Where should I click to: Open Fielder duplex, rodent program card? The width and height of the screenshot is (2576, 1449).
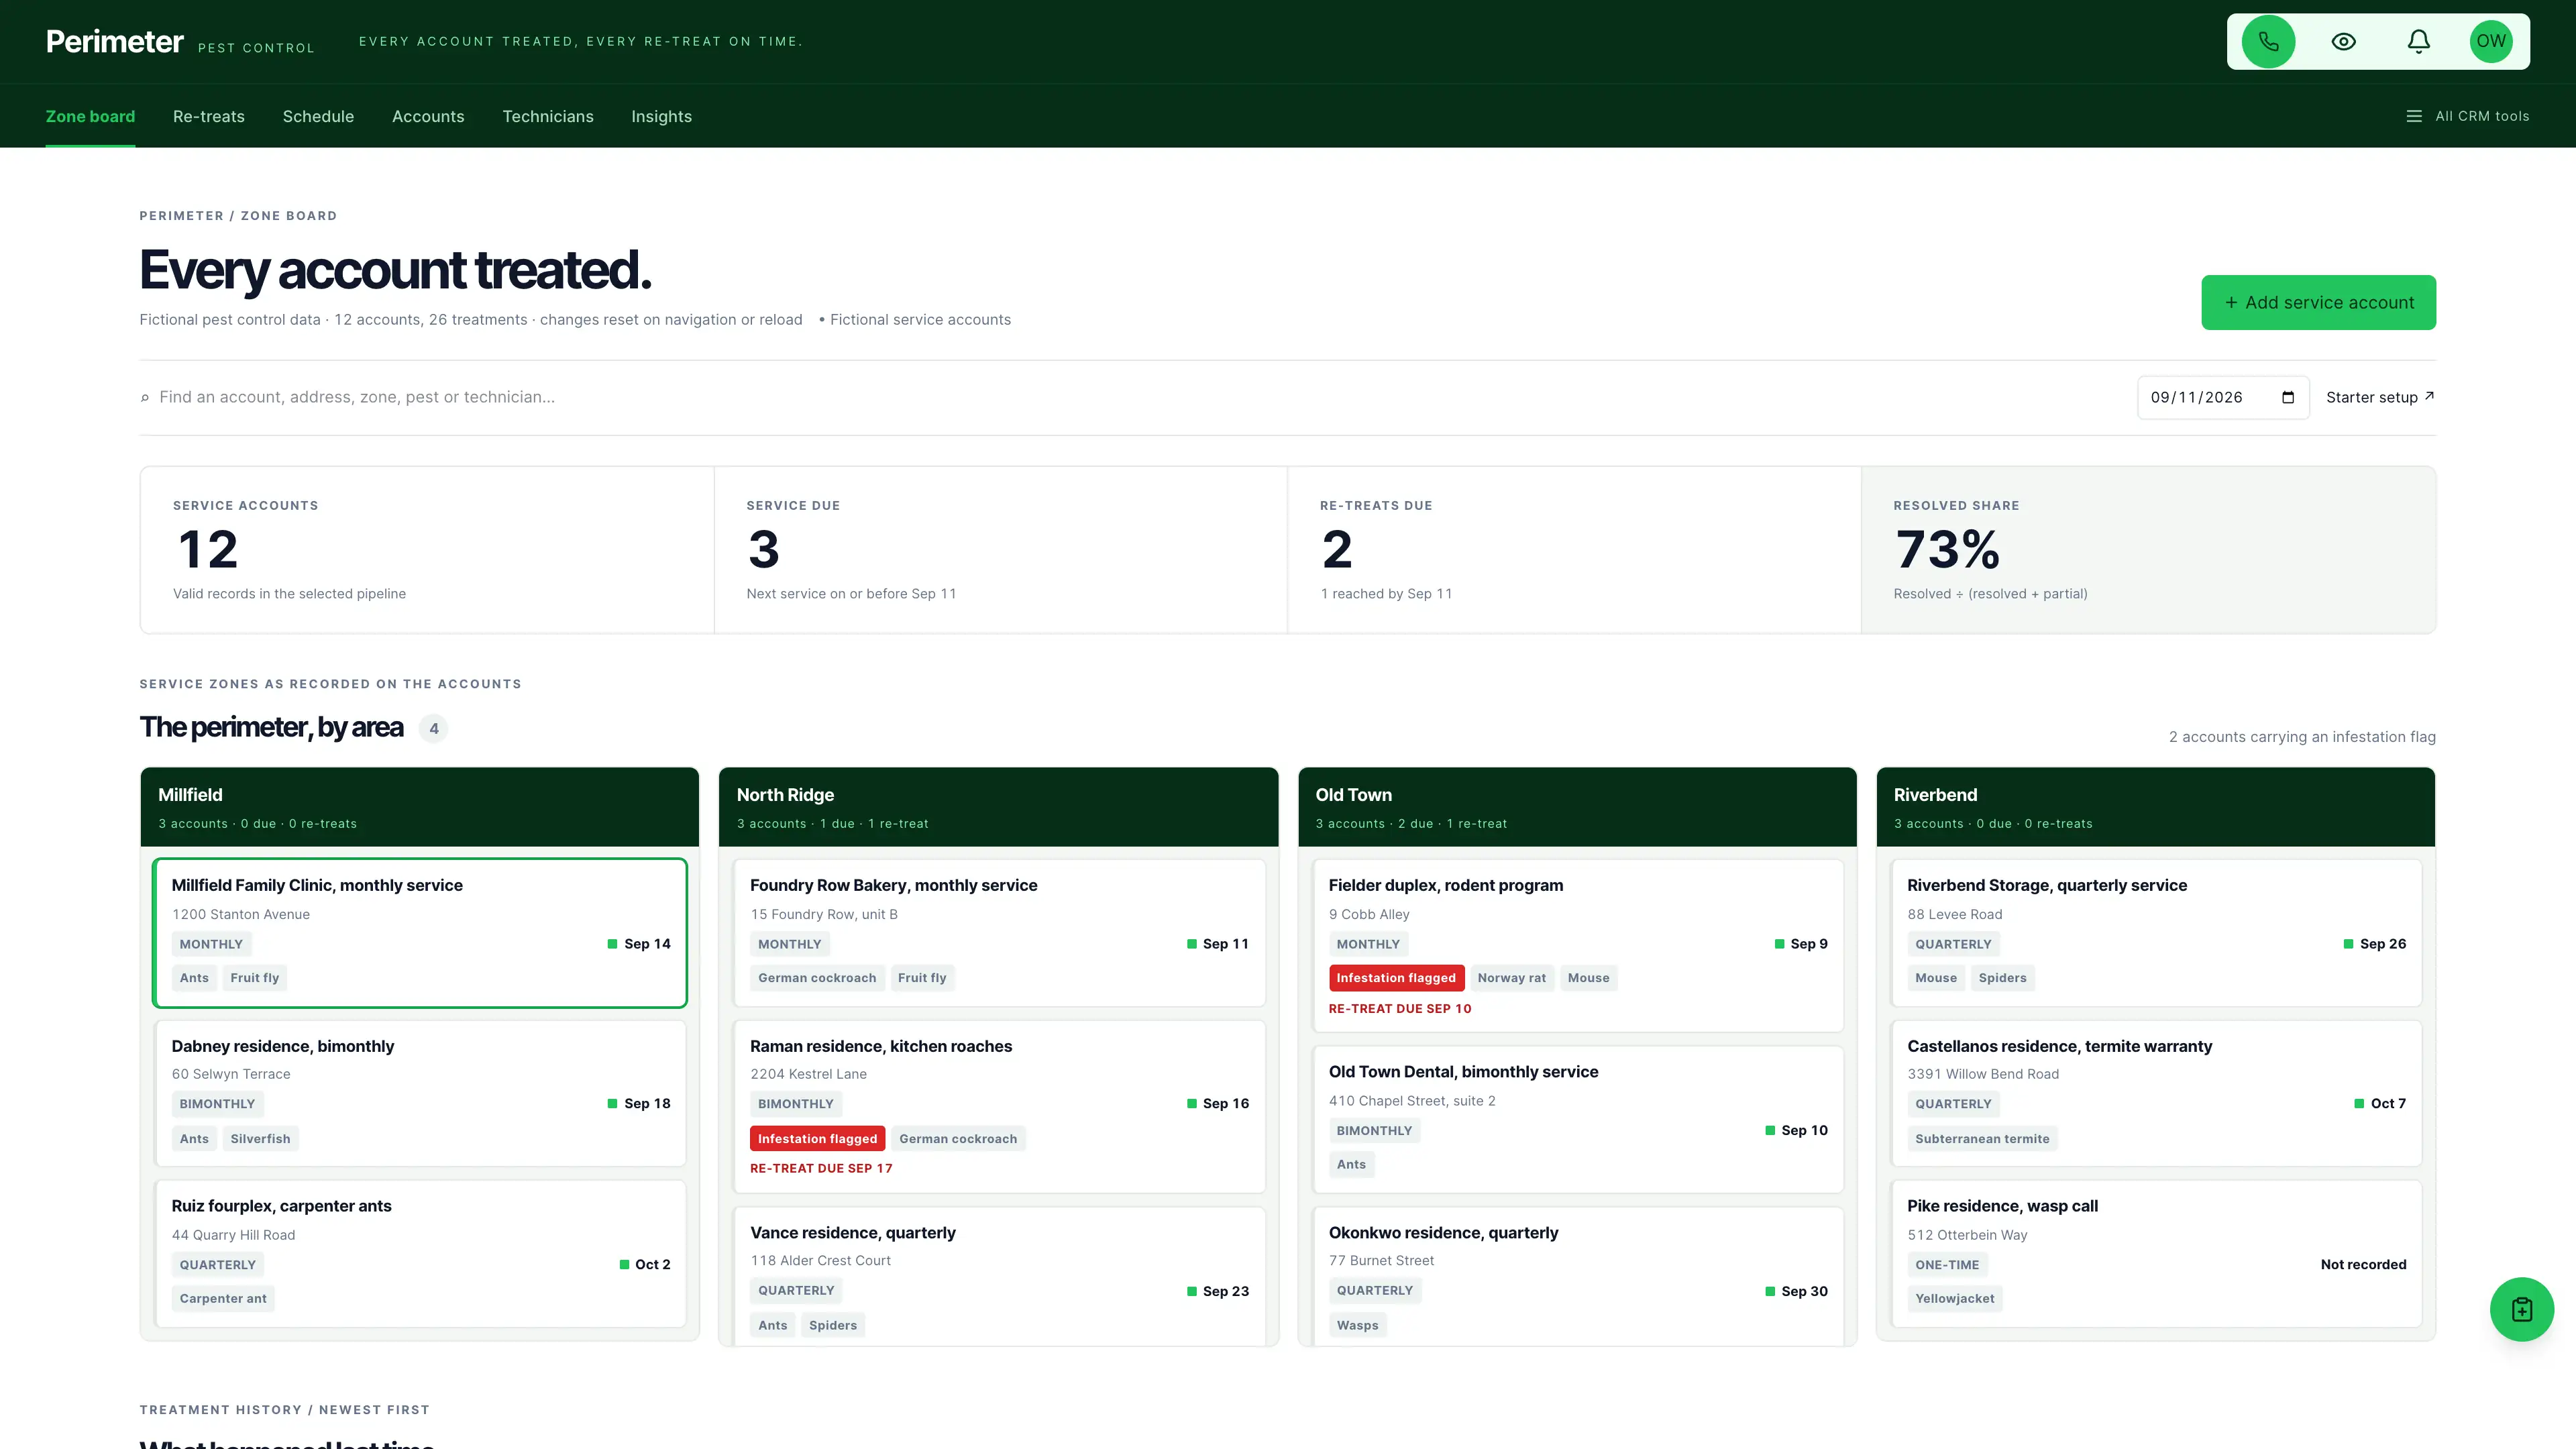(1578, 945)
